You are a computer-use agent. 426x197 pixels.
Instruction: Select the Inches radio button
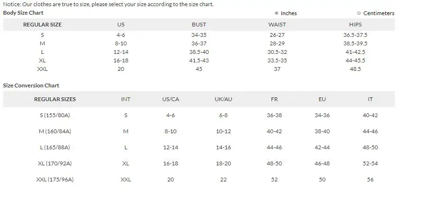[x=277, y=13]
